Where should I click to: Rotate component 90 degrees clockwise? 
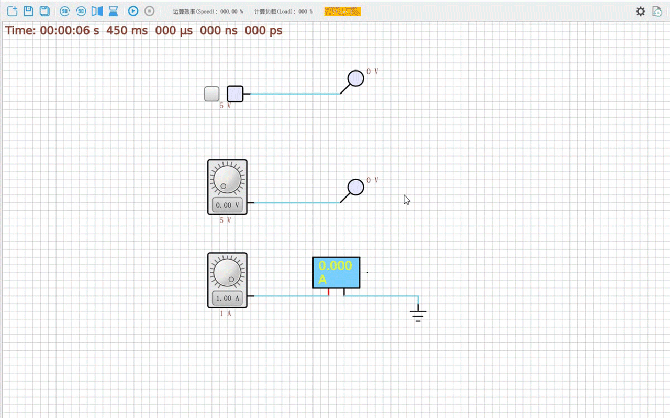[81, 11]
